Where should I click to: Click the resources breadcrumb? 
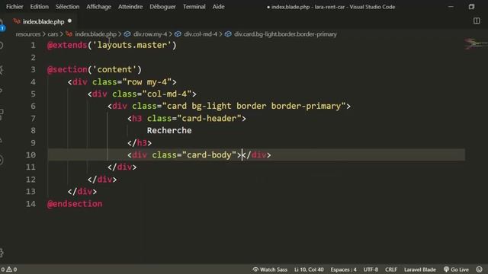coord(28,34)
